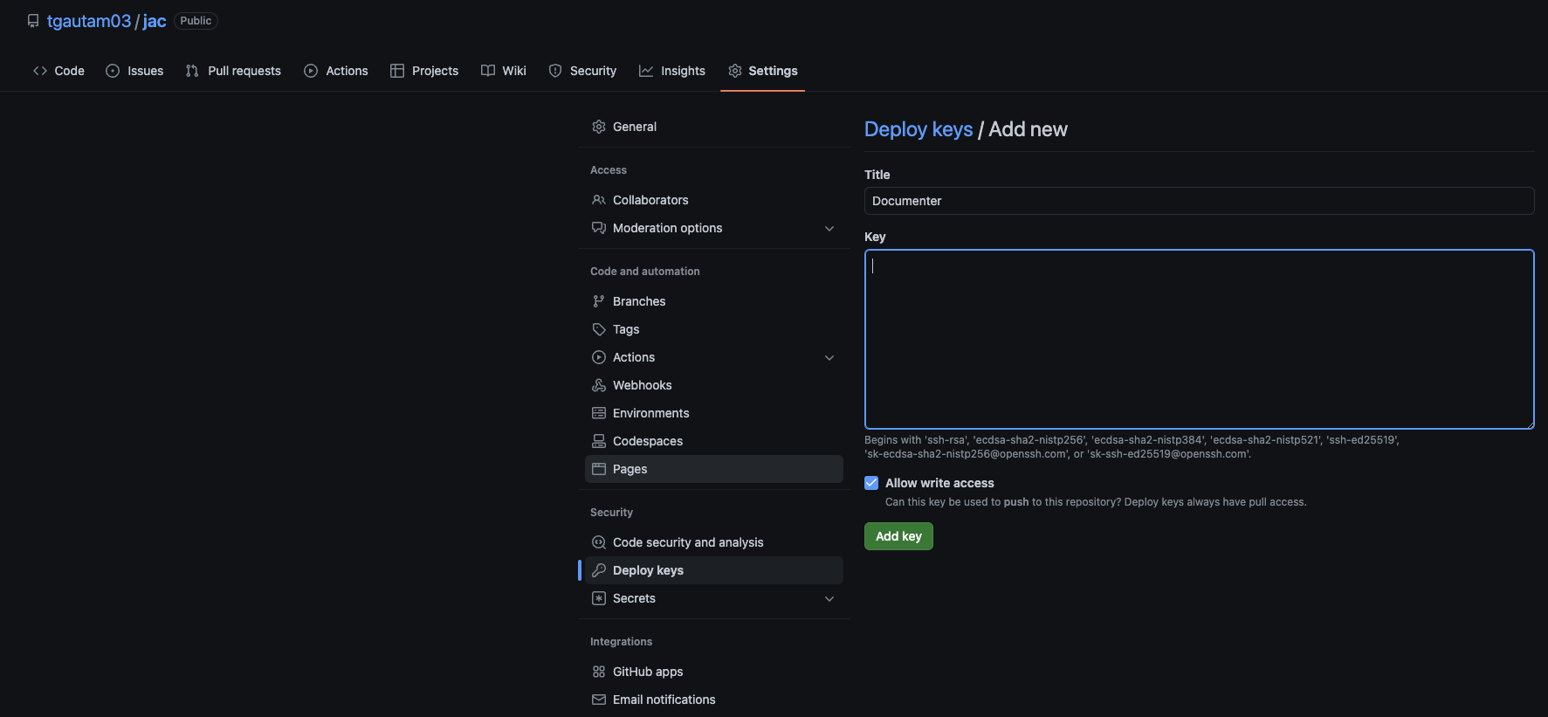Open Email notifications settings
This screenshot has width=1548, height=717.
click(714, 700)
